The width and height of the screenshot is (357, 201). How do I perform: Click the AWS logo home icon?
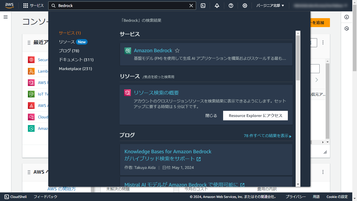(9, 6)
